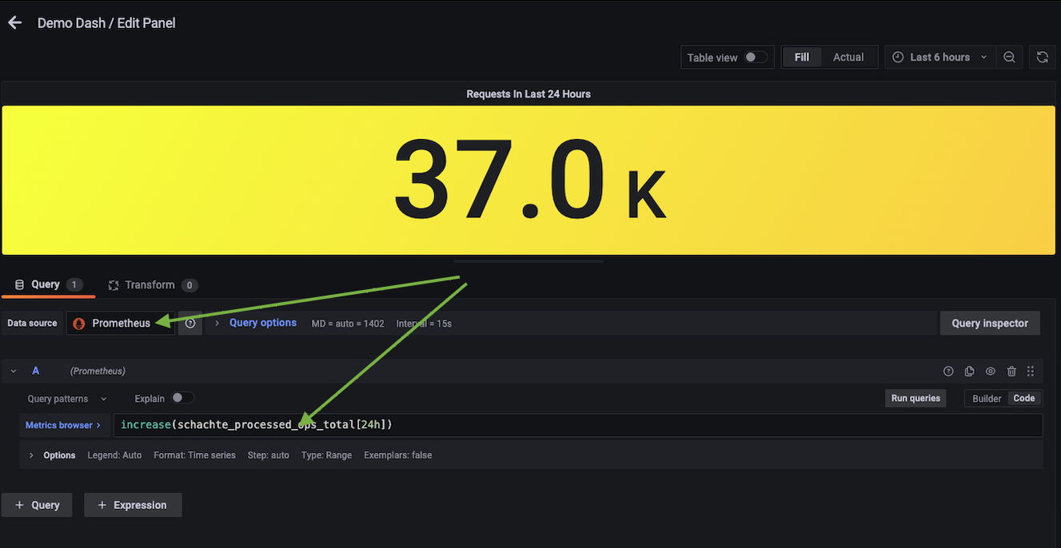Click the query A help icon
1061x548 pixels.
948,371
